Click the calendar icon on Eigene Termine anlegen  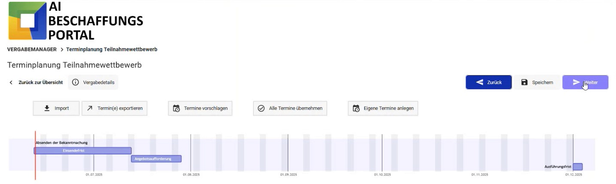click(x=356, y=109)
